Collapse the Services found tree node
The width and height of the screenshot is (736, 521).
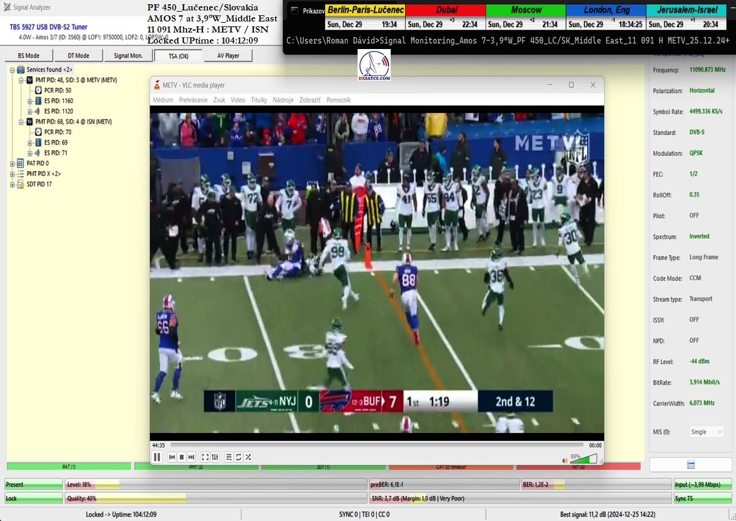point(12,70)
